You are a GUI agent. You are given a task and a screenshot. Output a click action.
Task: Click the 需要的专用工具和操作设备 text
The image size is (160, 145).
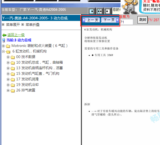[101, 49]
